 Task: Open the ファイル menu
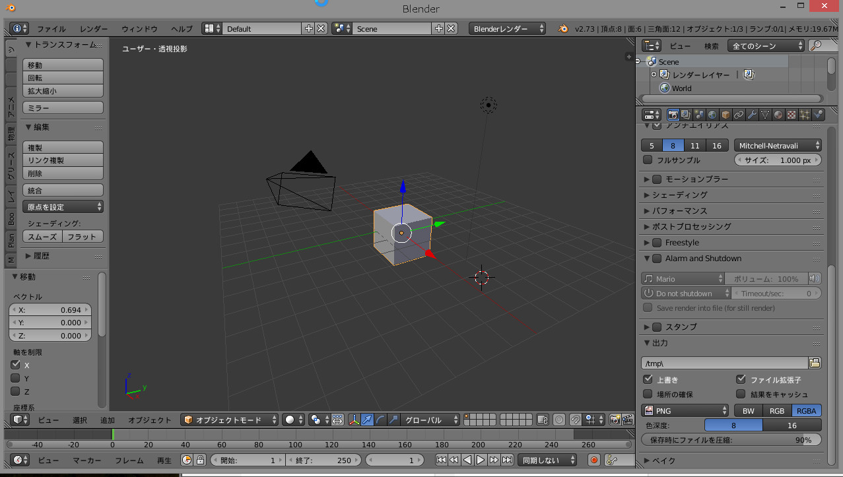coord(51,29)
